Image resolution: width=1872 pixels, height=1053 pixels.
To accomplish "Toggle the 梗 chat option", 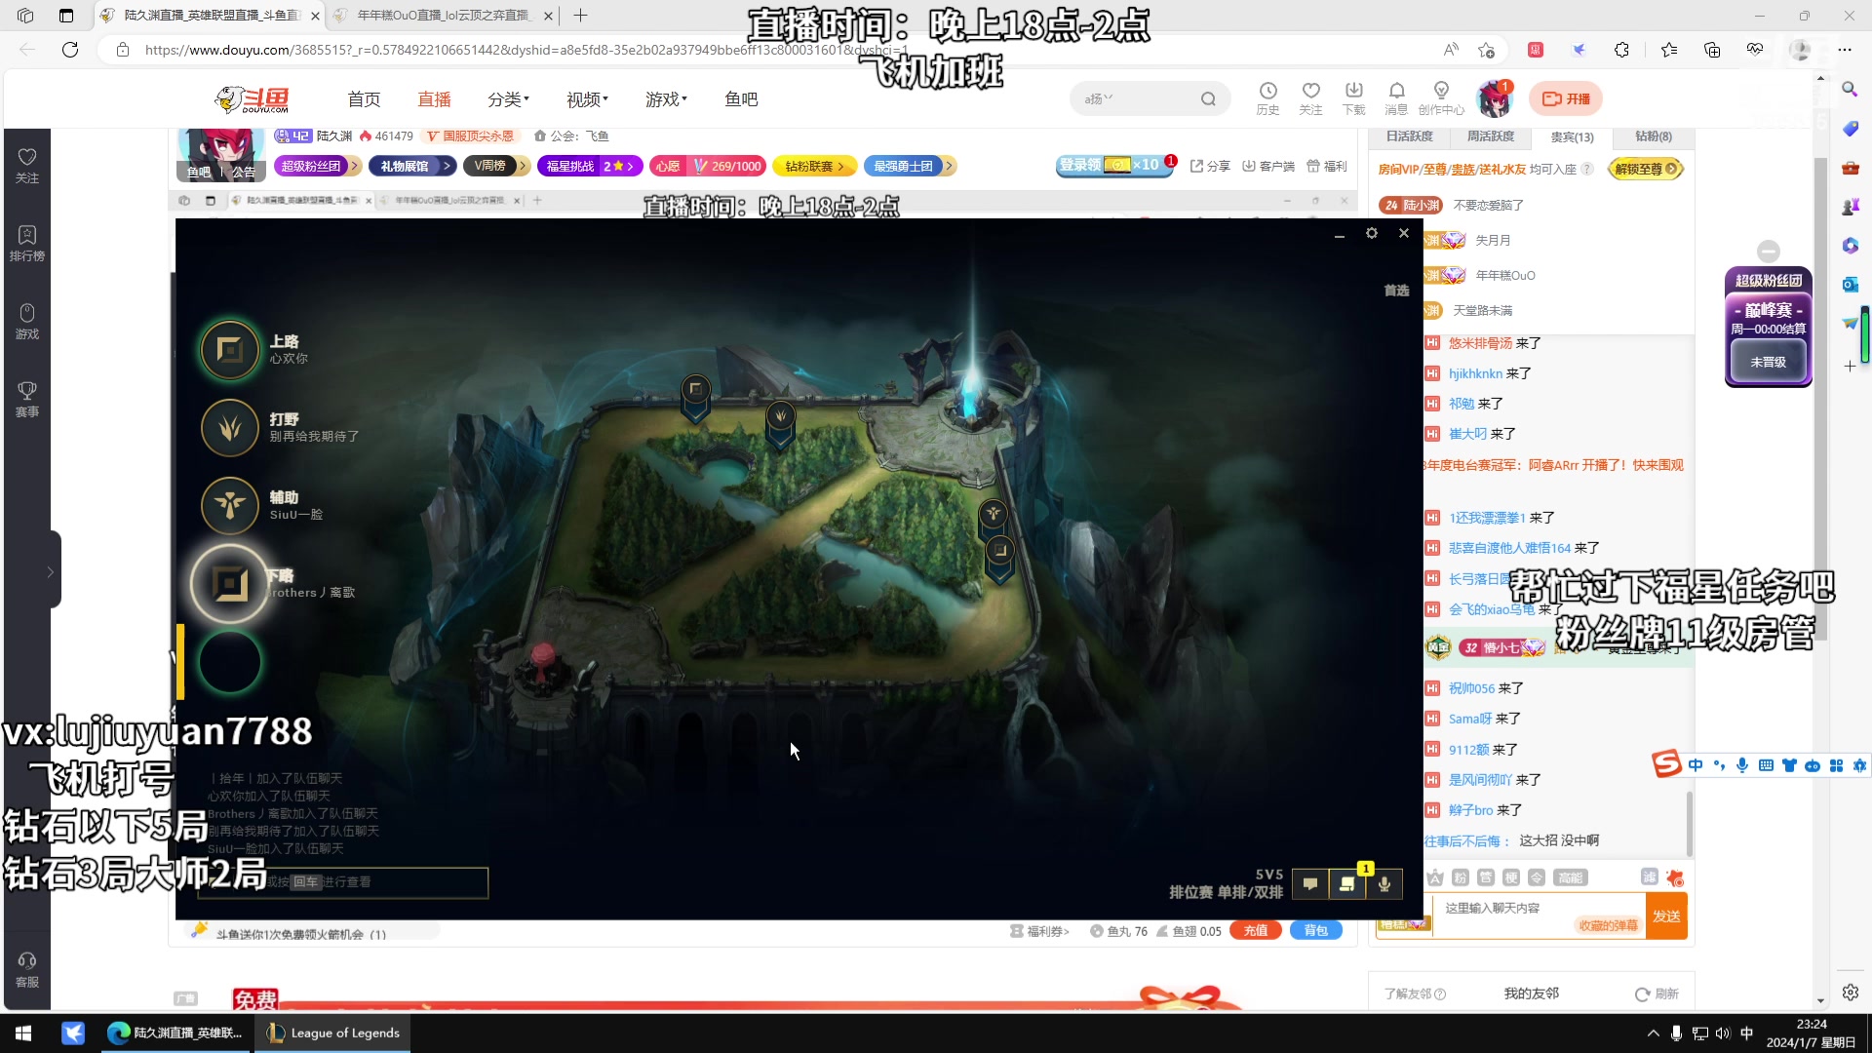I will pyautogui.click(x=1510, y=877).
